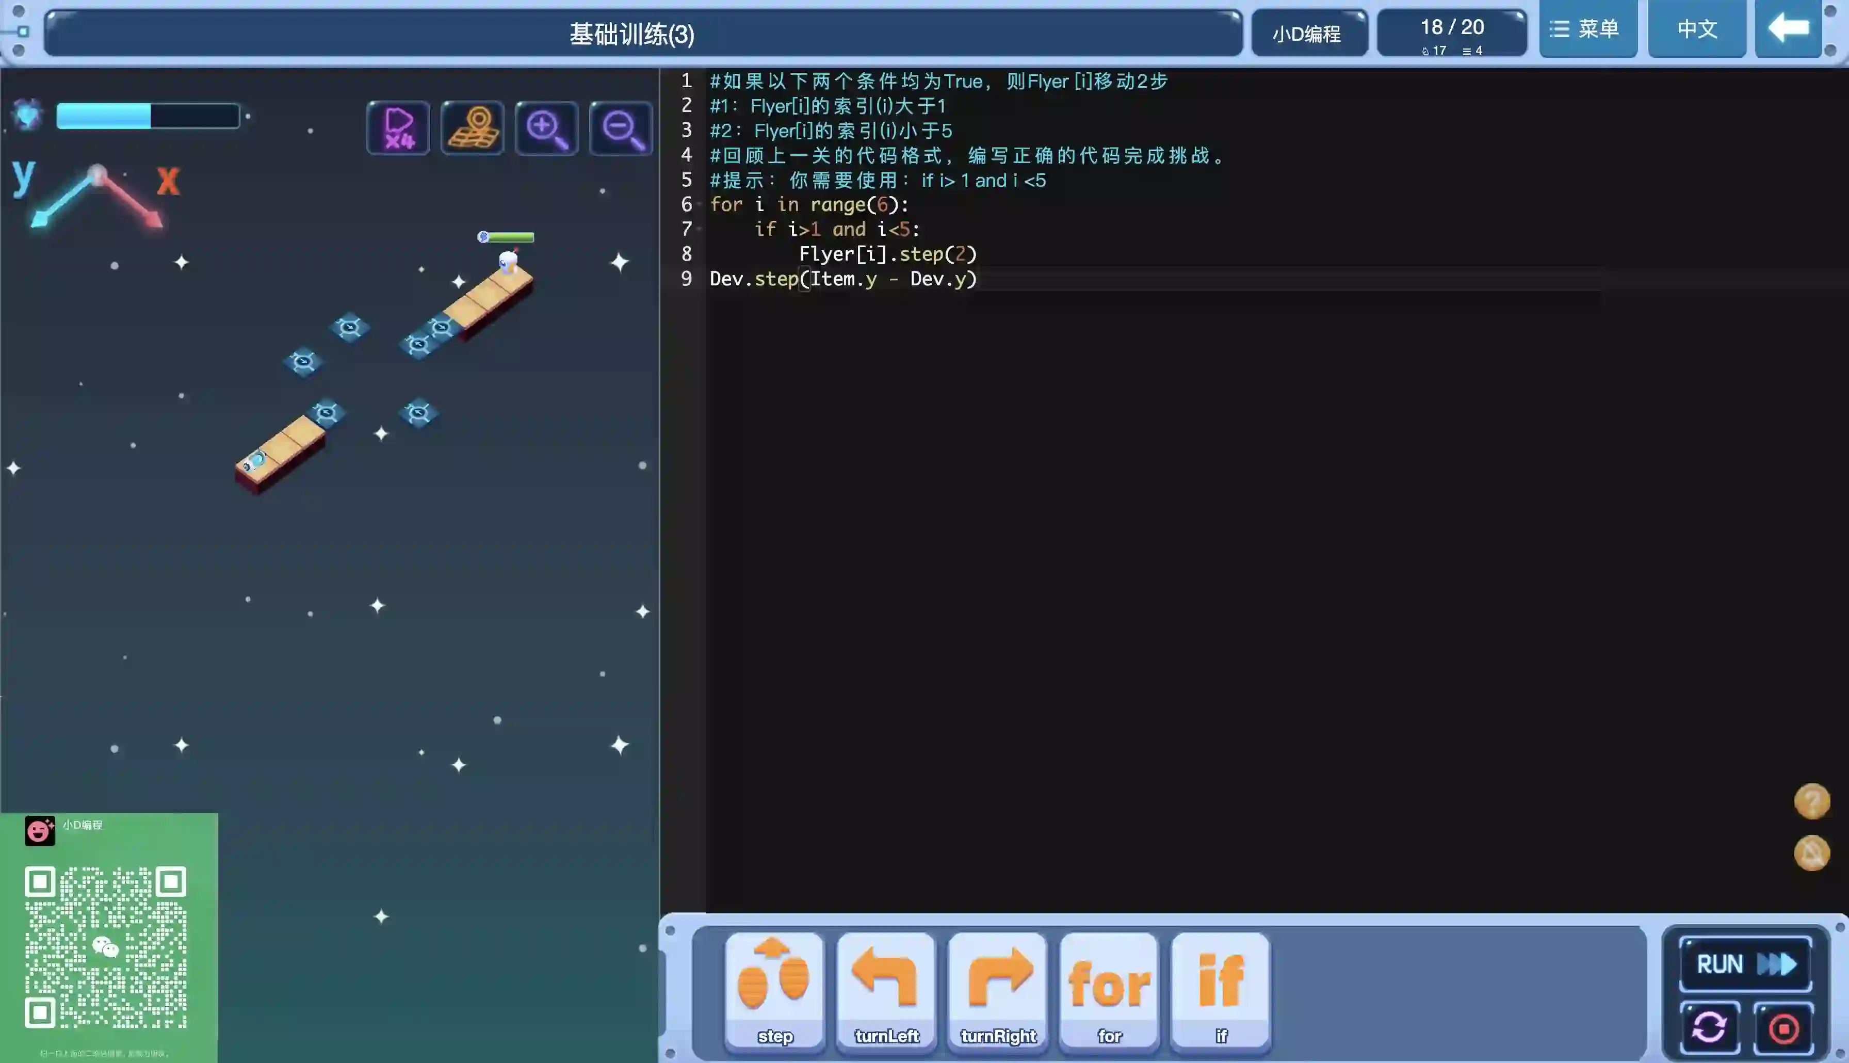Insert the turnLeft command block

click(x=886, y=991)
